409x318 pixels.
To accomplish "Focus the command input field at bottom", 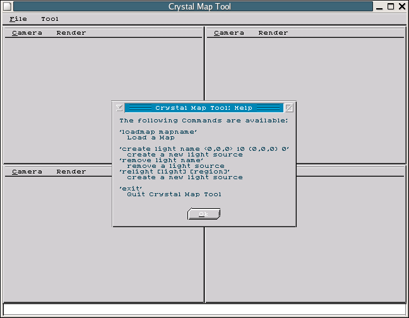I will tap(204, 309).
